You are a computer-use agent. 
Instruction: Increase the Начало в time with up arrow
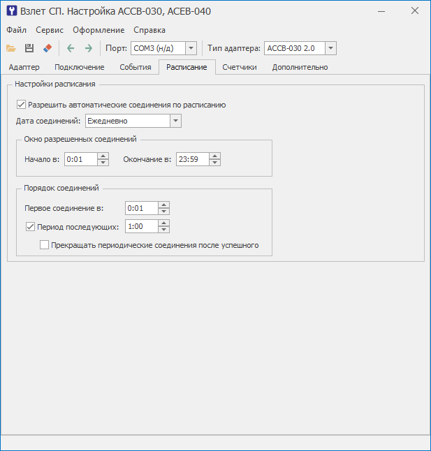(103, 156)
